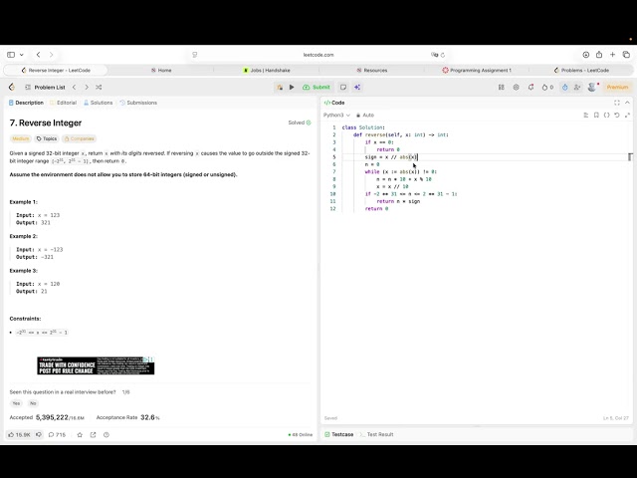The width and height of the screenshot is (637, 478).
Task: Switch to Submissions tab
Action: point(138,103)
